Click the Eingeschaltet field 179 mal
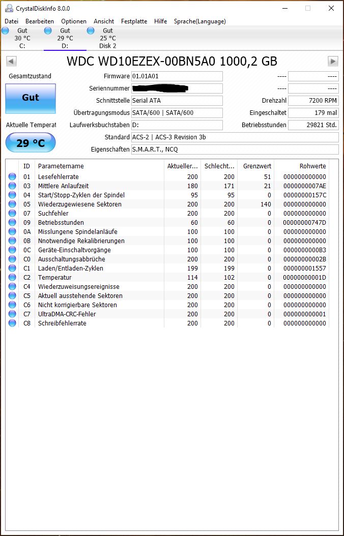Viewport: 344px width, 536px height. pyautogui.click(x=313, y=113)
